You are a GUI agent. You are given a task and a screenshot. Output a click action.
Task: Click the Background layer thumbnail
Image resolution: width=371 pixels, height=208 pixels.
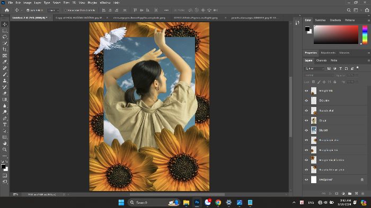pos(314,179)
